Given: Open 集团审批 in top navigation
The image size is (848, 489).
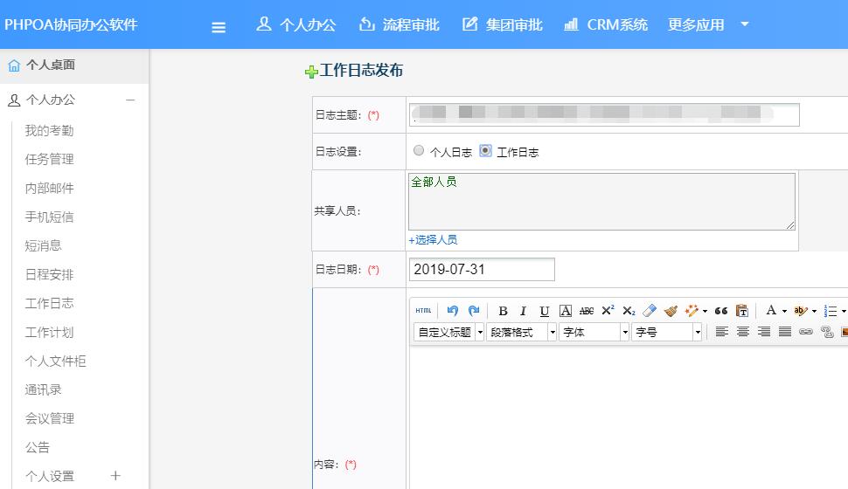Looking at the screenshot, I should (502, 24).
